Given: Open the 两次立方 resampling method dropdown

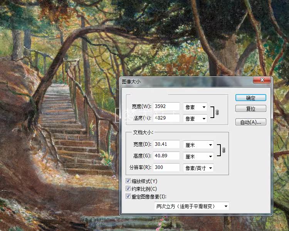Looking at the screenshot, I should tap(192, 206).
